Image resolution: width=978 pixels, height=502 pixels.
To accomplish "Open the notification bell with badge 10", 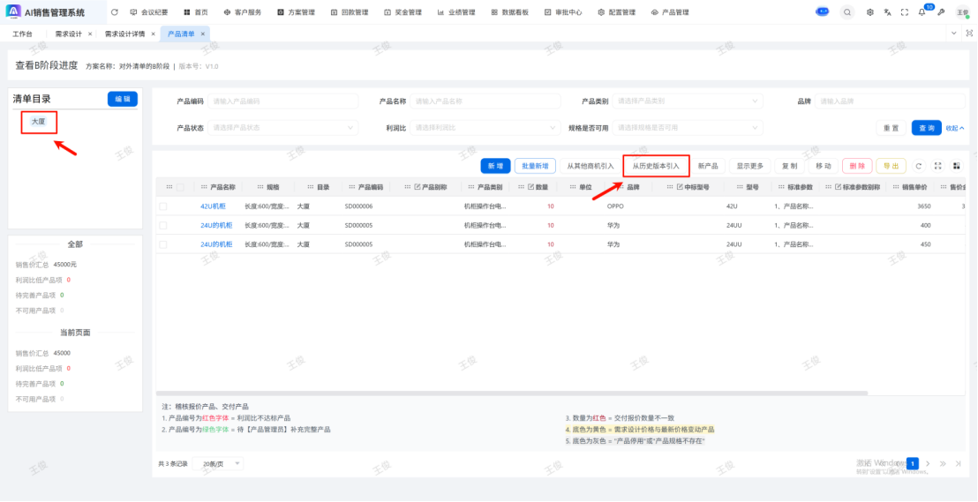I will pos(922,12).
